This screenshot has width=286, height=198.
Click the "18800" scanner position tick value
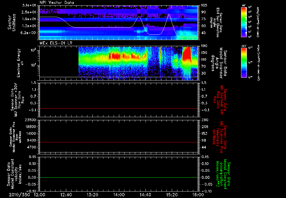click(31, 127)
